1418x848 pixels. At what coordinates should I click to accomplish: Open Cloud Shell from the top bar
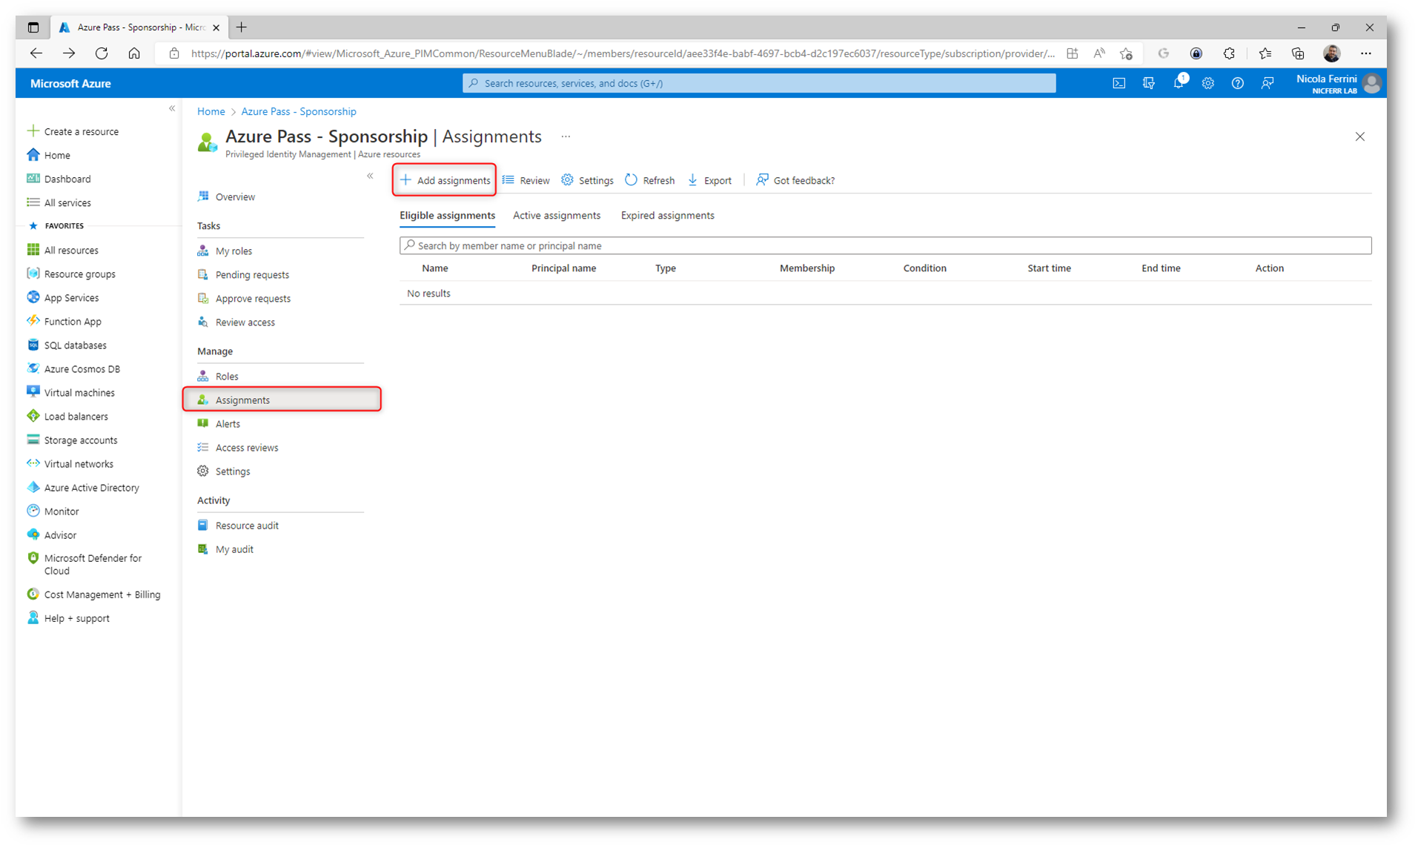1119,84
